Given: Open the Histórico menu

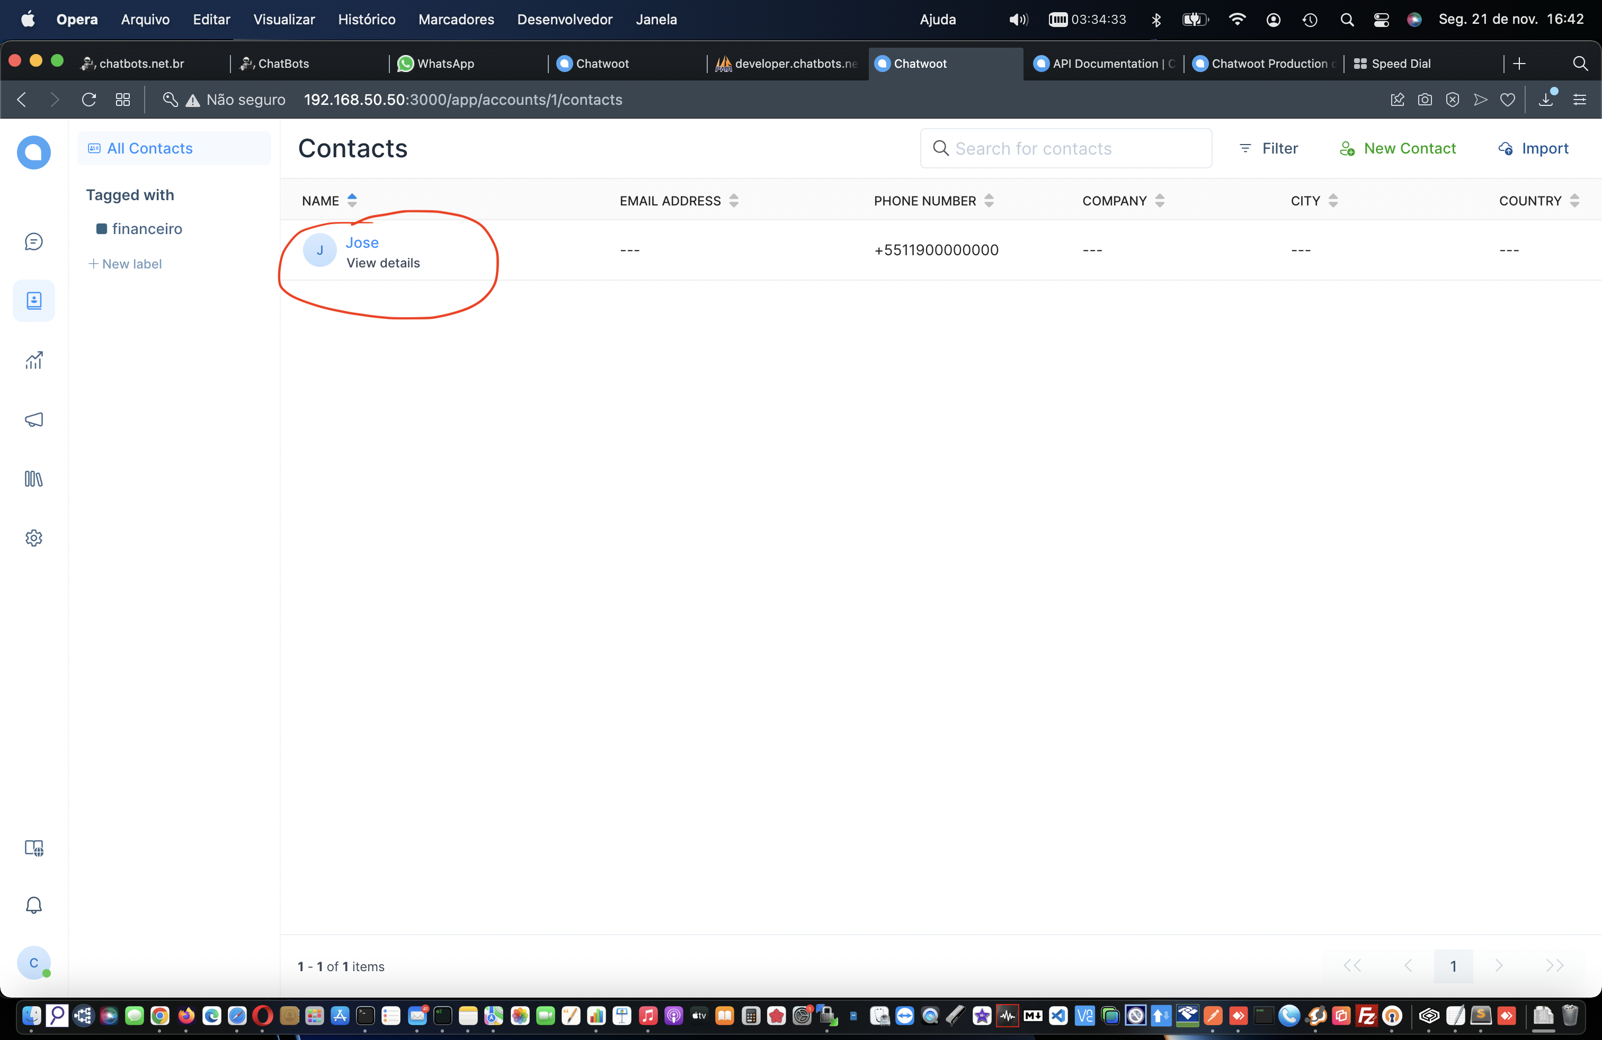Looking at the screenshot, I should pyautogui.click(x=366, y=20).
